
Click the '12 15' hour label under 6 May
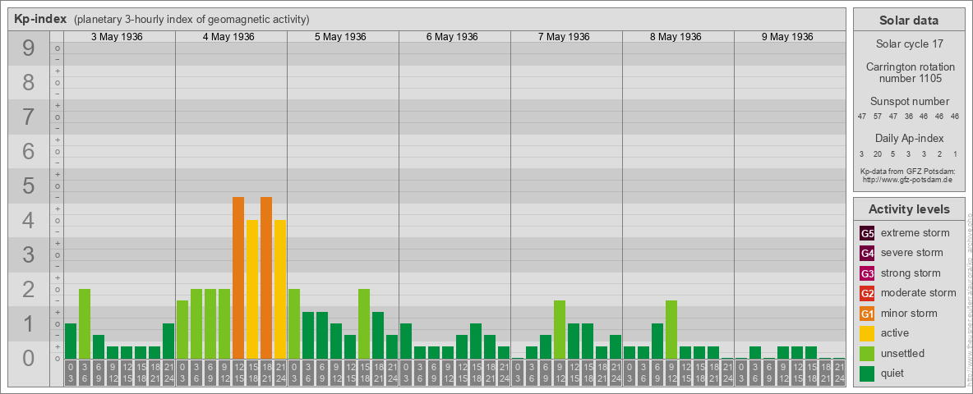pos(461,373)
